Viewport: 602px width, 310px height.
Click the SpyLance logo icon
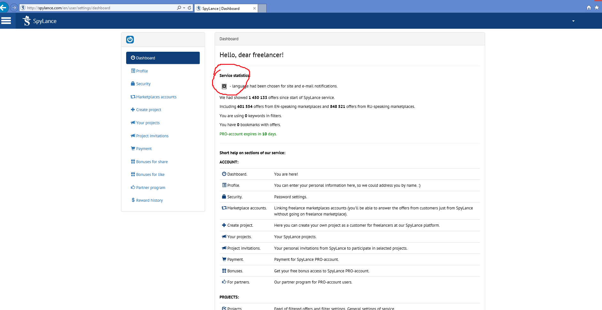27,21
